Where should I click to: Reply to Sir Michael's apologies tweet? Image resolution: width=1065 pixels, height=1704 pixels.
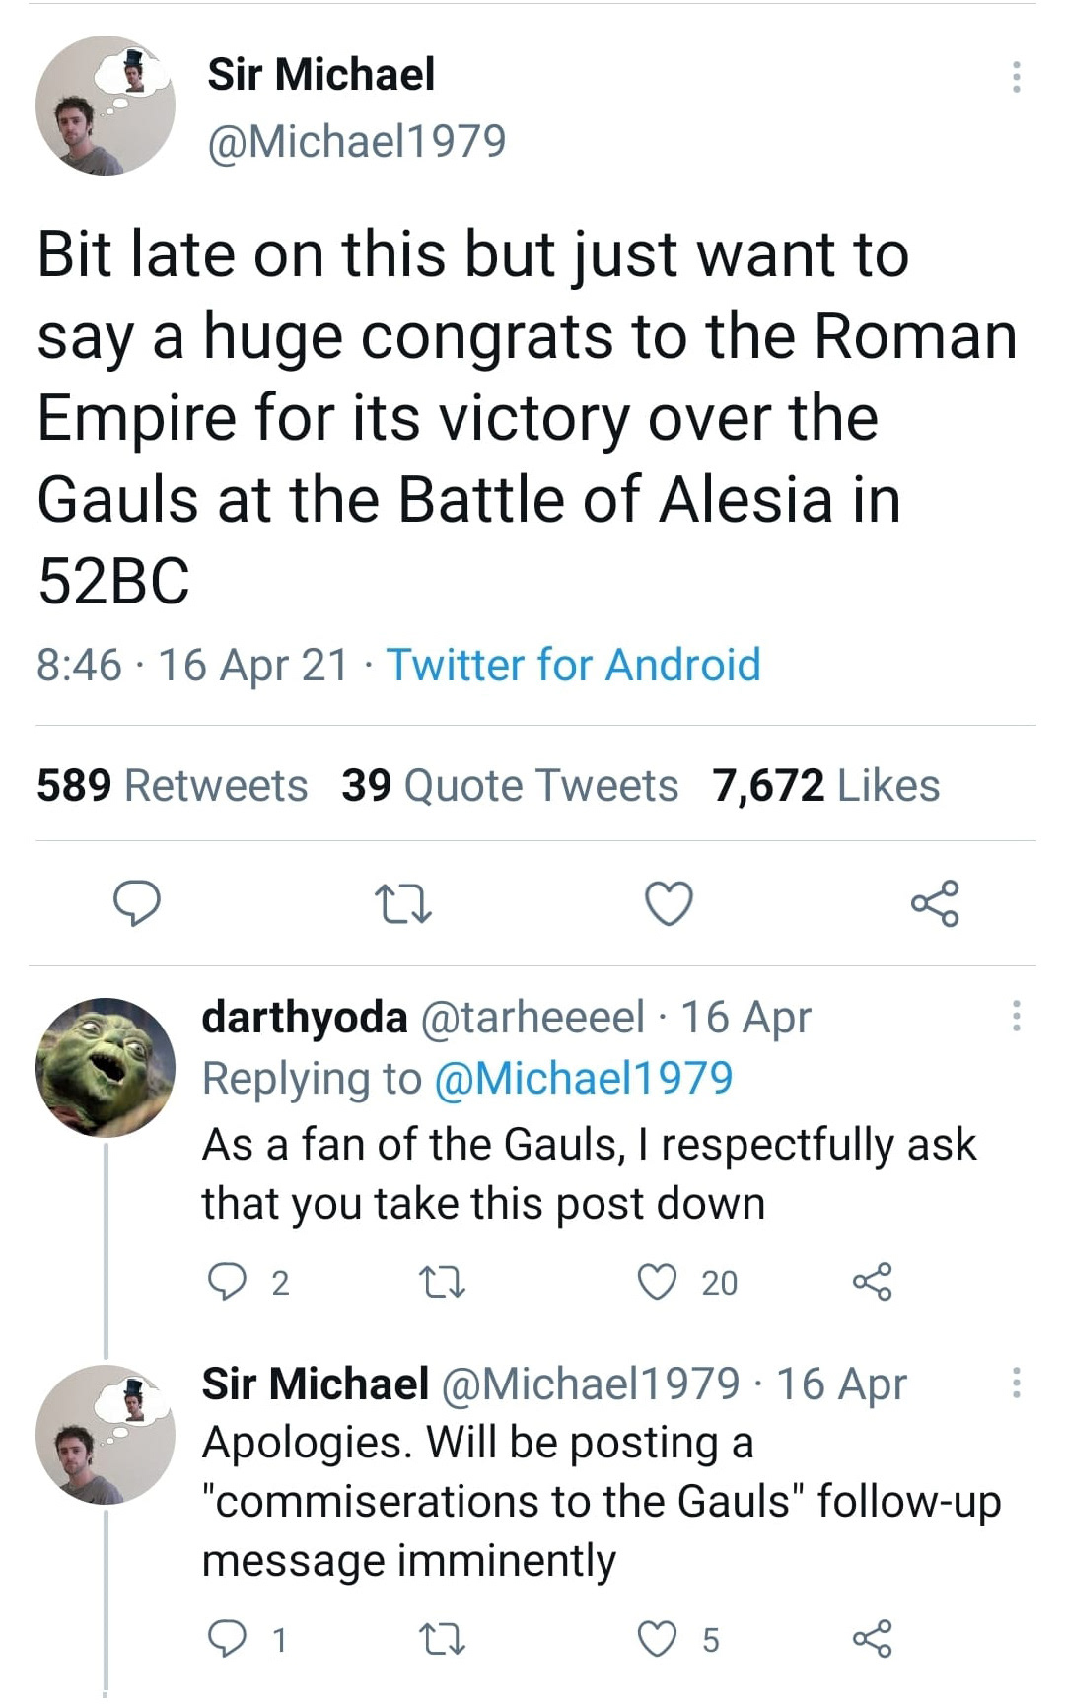[228, 1639]
